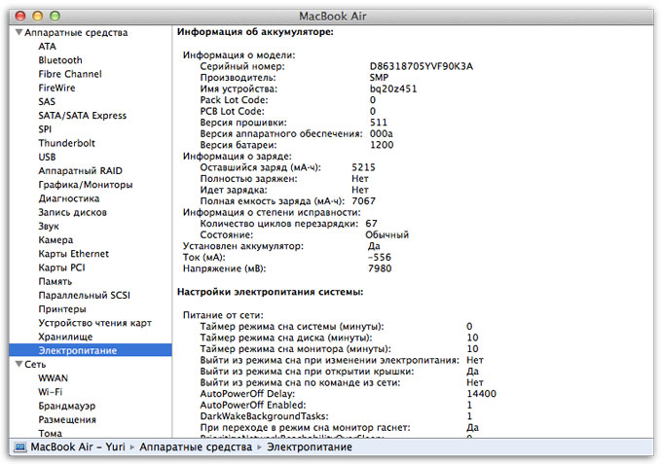Screen dimensions: 662x464
Task: Open WWAN under Сеть
Action: click(x=54, y=378)
